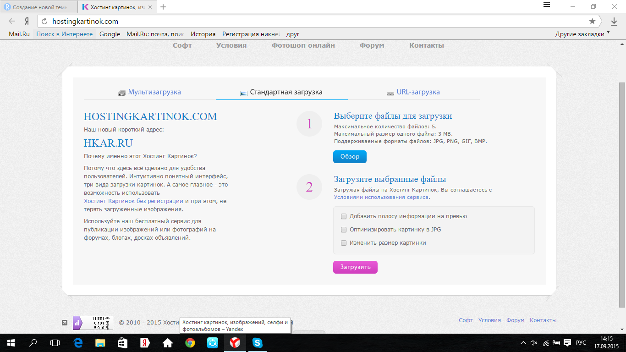Go back with the browser arrow
The image size is (626, 352).
12,21
